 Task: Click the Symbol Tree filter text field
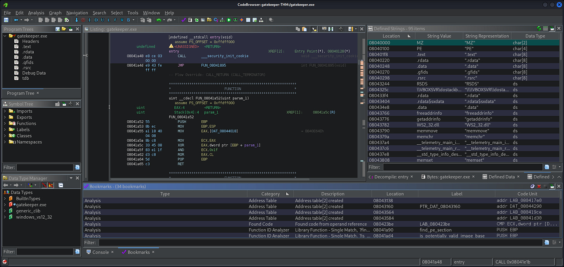point(45,168)
